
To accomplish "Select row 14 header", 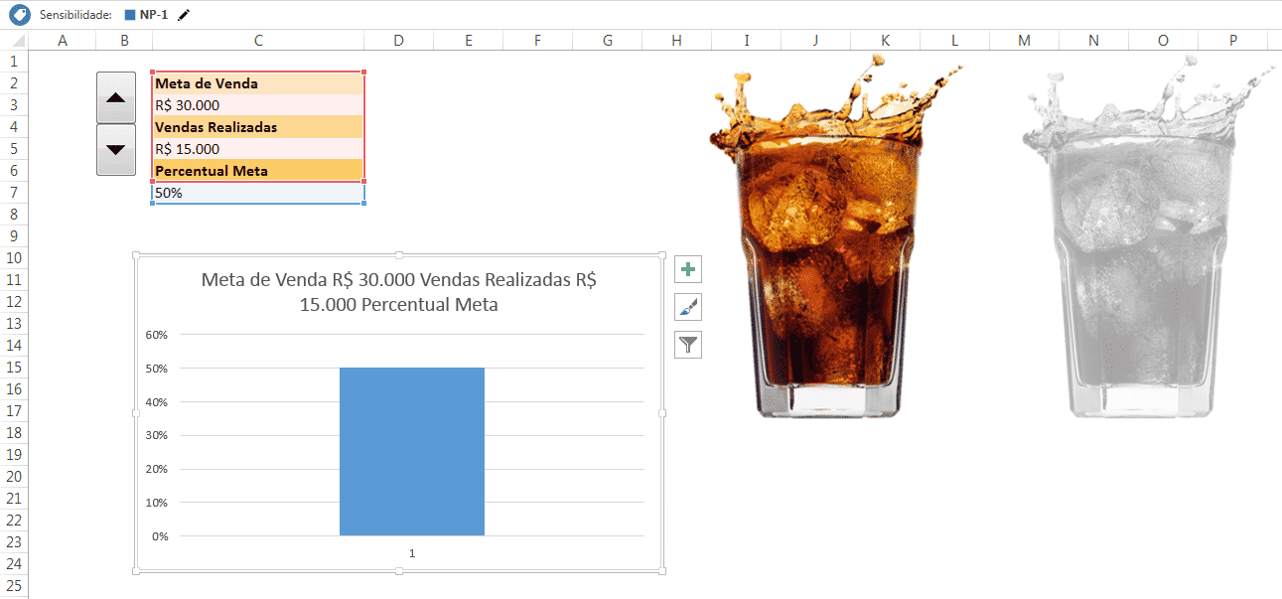I will click(x=14, y=346).
